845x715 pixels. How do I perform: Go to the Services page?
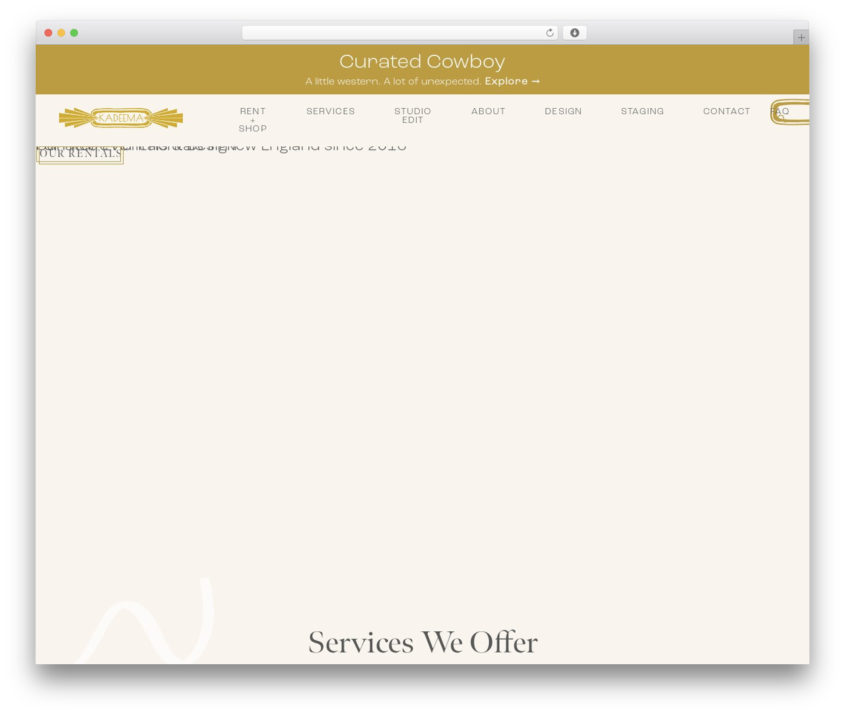point(331,111)
